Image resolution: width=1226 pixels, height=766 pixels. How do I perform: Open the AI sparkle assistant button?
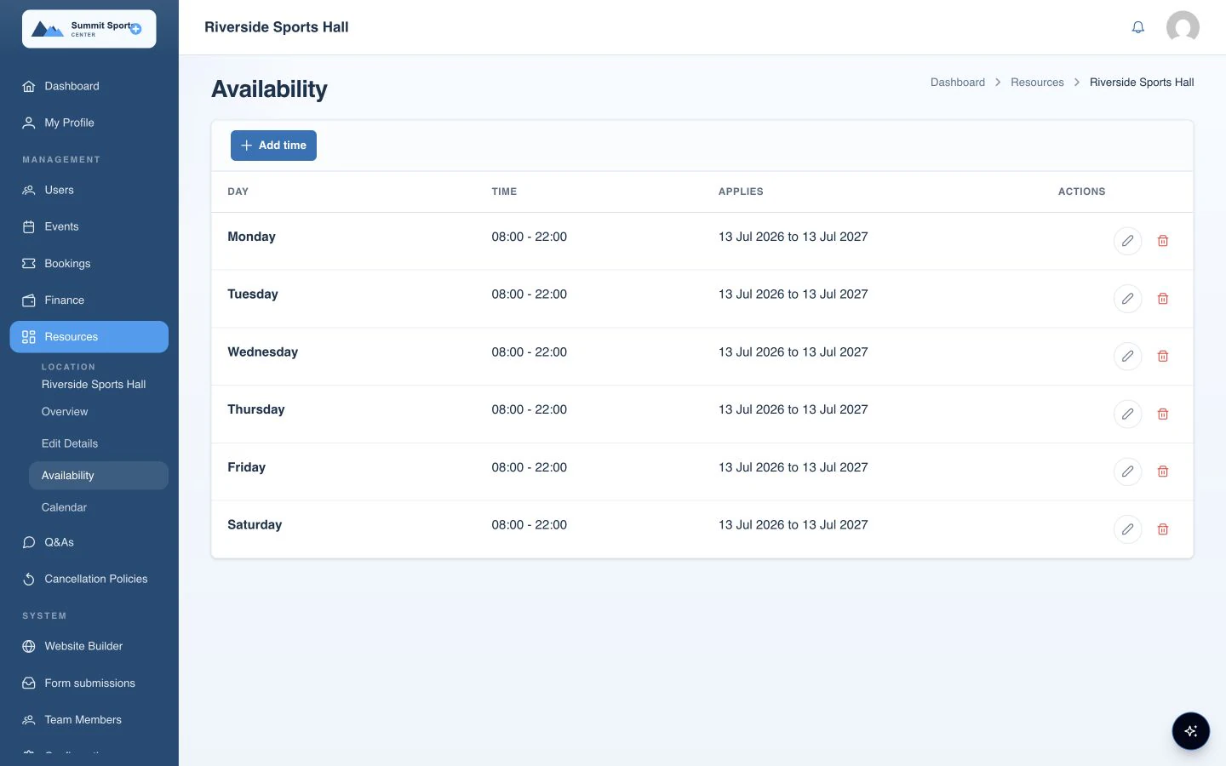(x=1190, y=731)
